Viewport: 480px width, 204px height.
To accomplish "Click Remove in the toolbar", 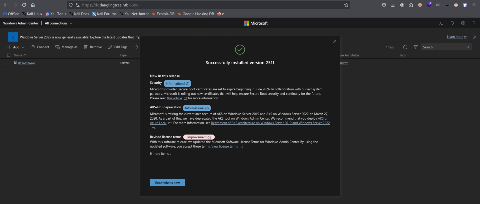I will coord(93,47).
